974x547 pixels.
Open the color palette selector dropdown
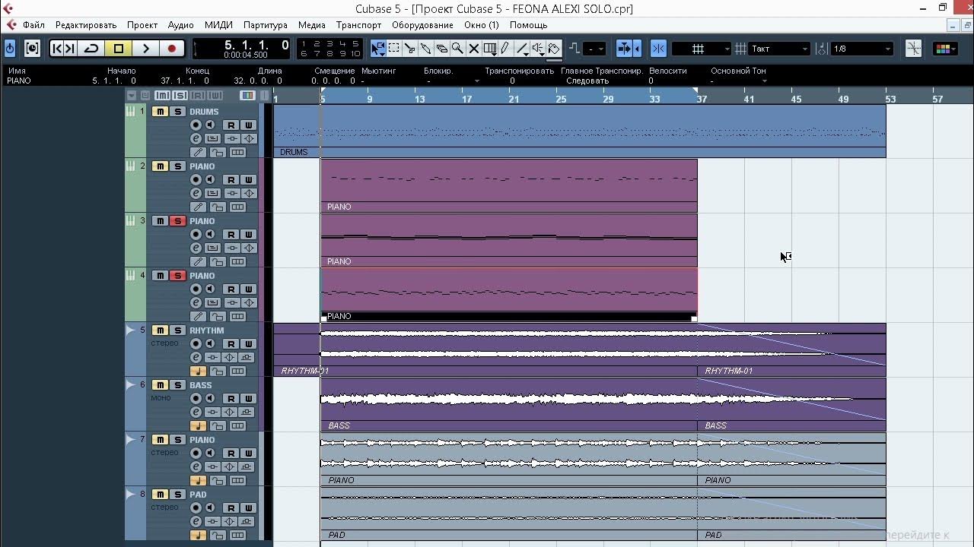point(945,49)
